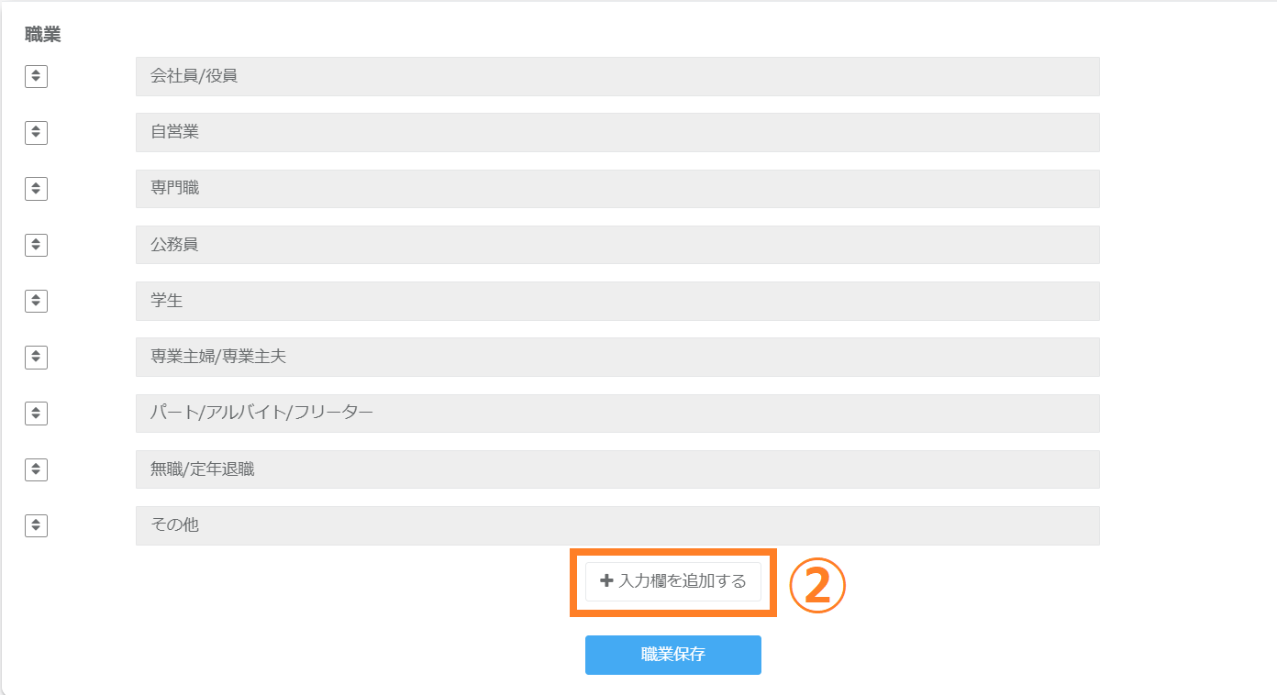Click the reorder icon for 専業主婦/専業主夫

(36, 357)
